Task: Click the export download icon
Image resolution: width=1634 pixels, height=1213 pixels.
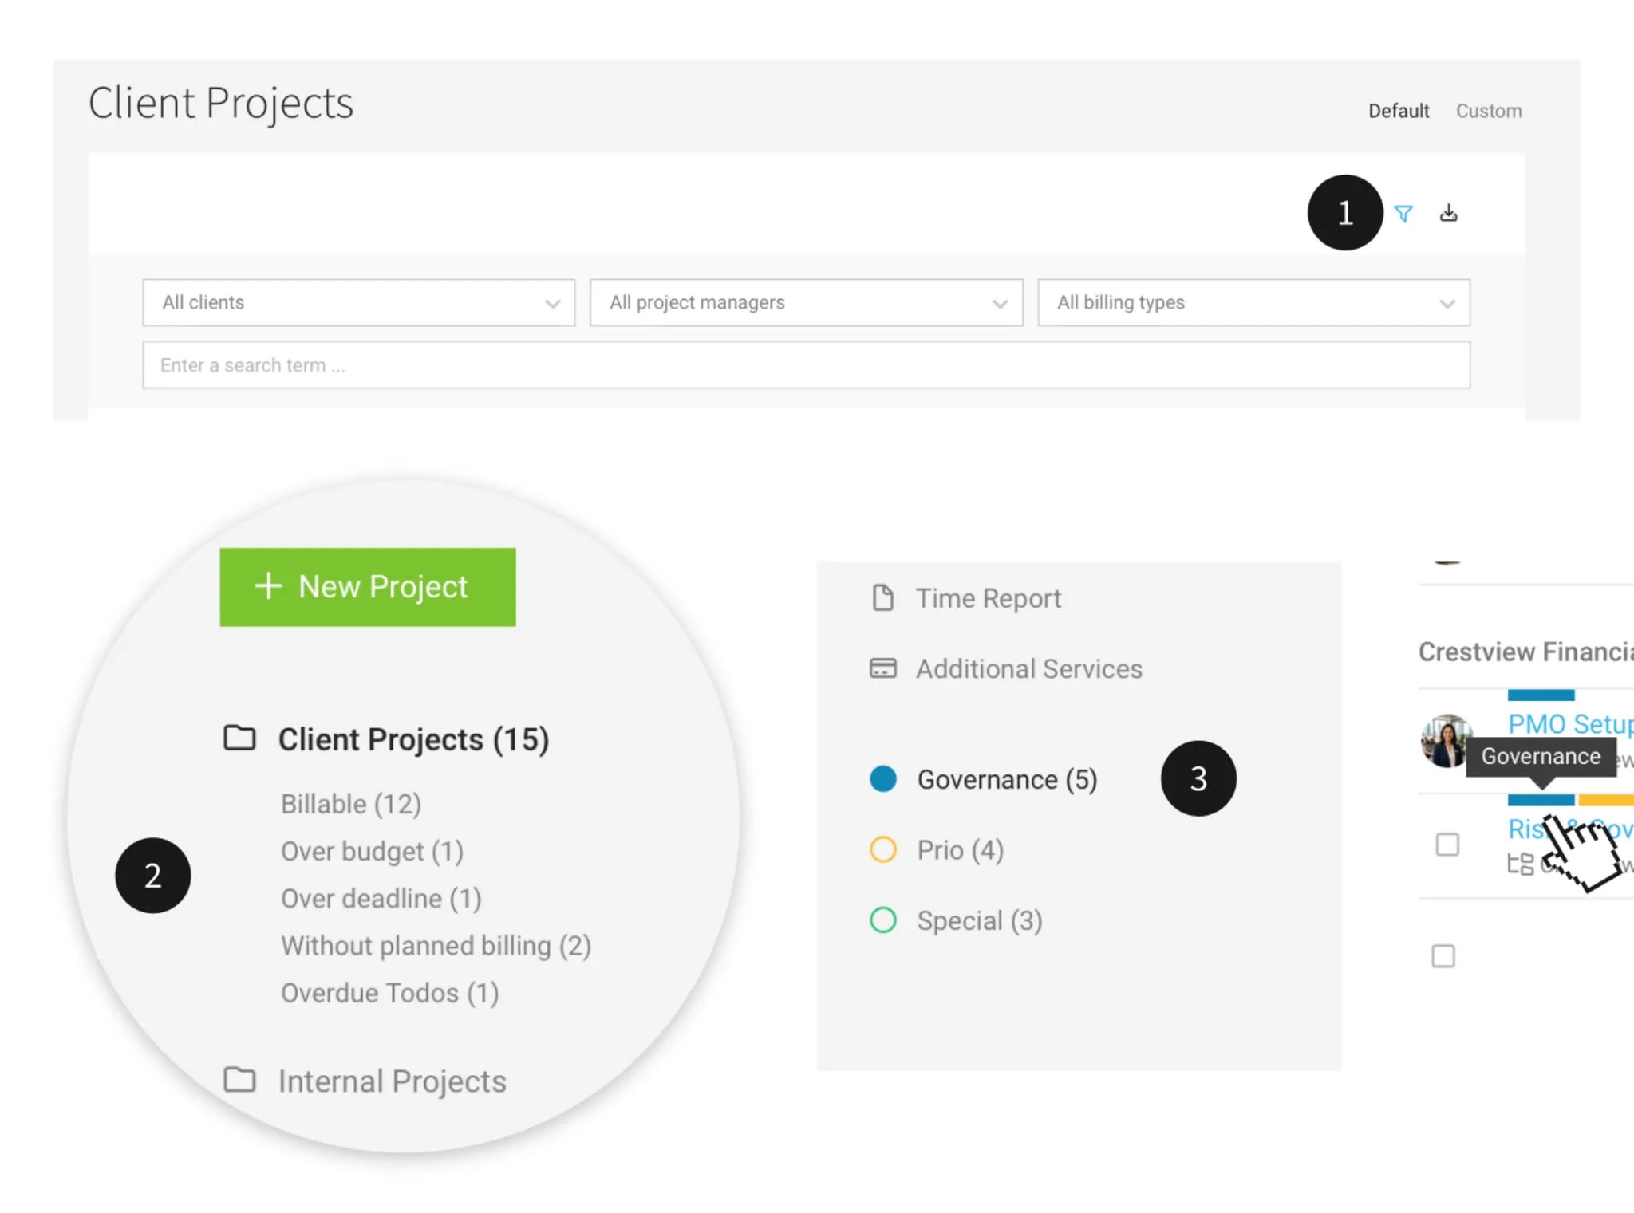Action: [1449, 213]
